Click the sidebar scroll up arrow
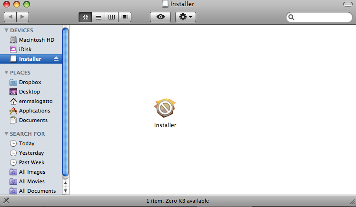356x207 pixels. (x=65, y=183)
